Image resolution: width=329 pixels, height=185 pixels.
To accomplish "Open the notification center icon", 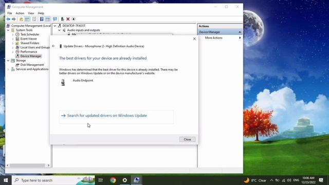I will tap(321, 180).
